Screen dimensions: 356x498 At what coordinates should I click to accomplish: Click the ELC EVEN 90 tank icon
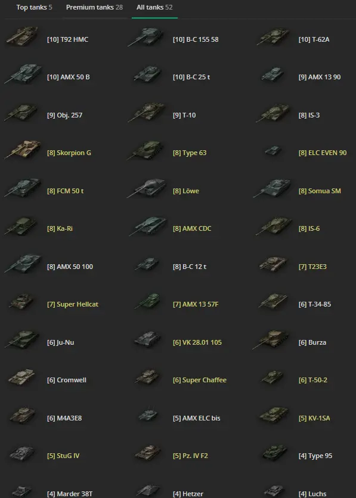273,150
